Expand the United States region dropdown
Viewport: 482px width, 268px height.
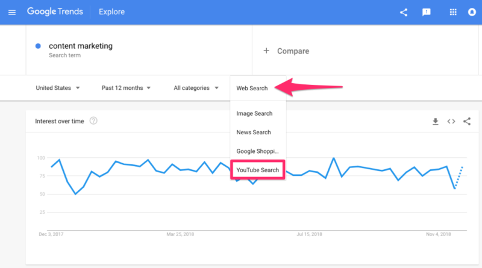[58, 88]
